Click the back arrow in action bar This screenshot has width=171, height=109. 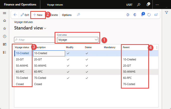point(15,15)
